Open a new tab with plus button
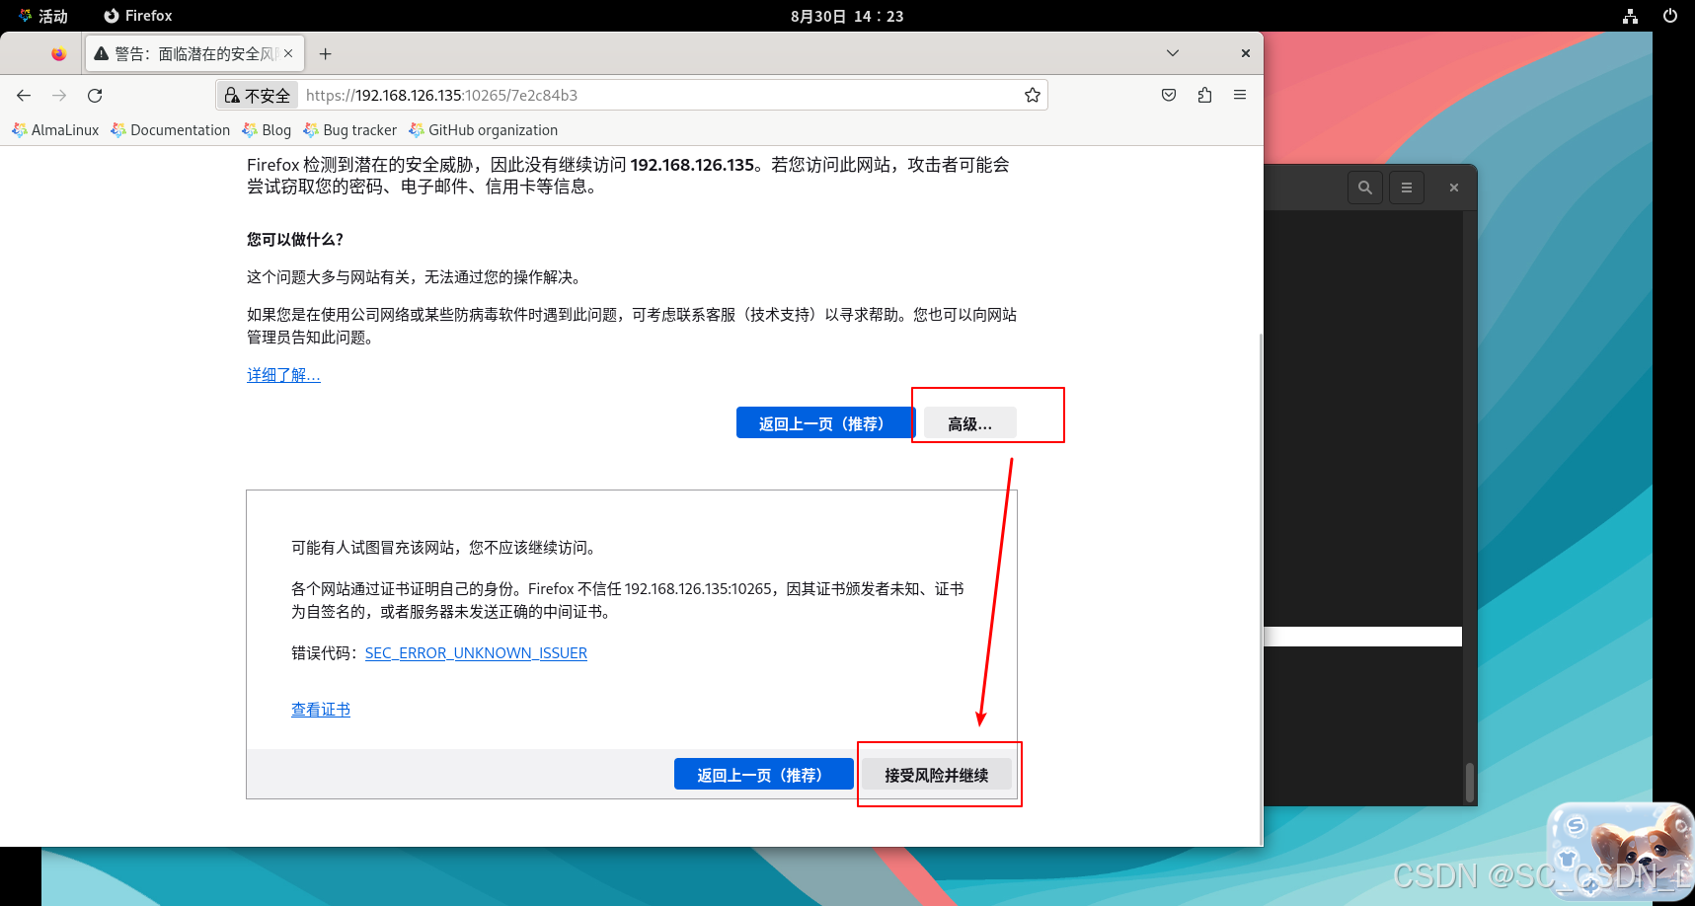 tap(326, 54)
